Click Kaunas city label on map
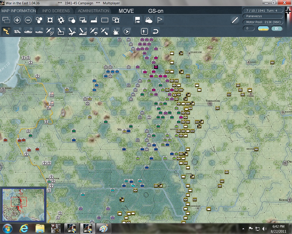This screenshot has width=292, height=234. pos(69,92)
